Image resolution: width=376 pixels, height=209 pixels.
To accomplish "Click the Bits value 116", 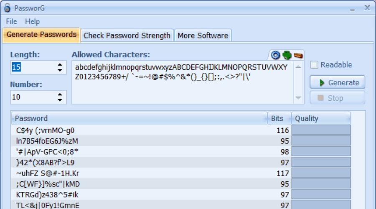I will (x=282, y=130).
